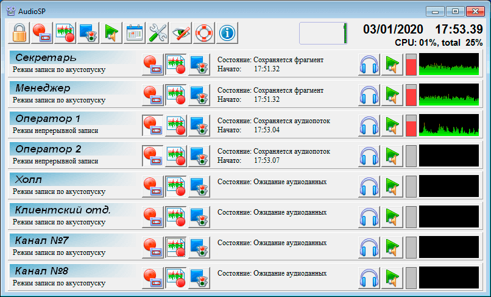Toggle continuous record button for Менеджер
This screenshot has width=491, height=297.
pos(153,95)
